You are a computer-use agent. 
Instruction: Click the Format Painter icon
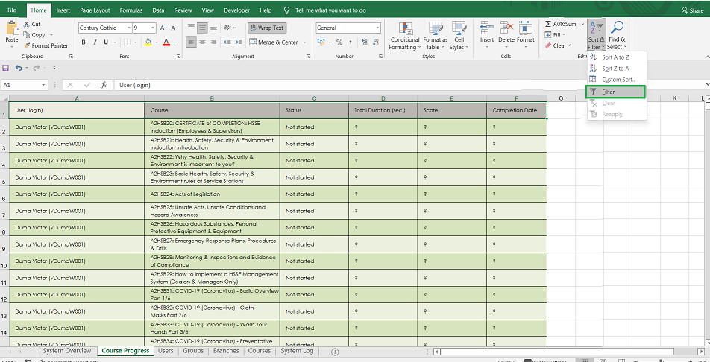click(28, 45)
